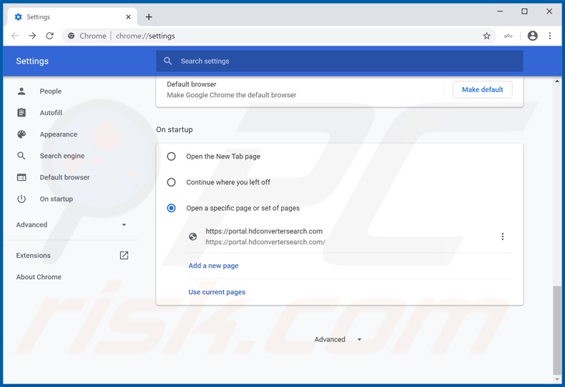Screen dimensions: 565x387
Task: Click the Search engine magnifier icon
Action: pos(21,156)
